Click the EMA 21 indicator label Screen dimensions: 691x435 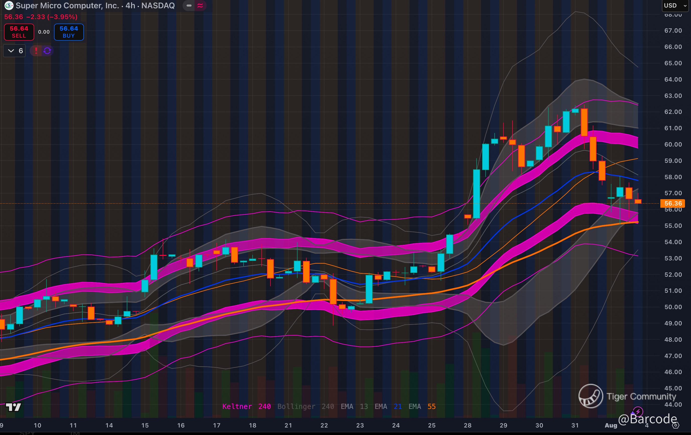(x=388, y=406)
